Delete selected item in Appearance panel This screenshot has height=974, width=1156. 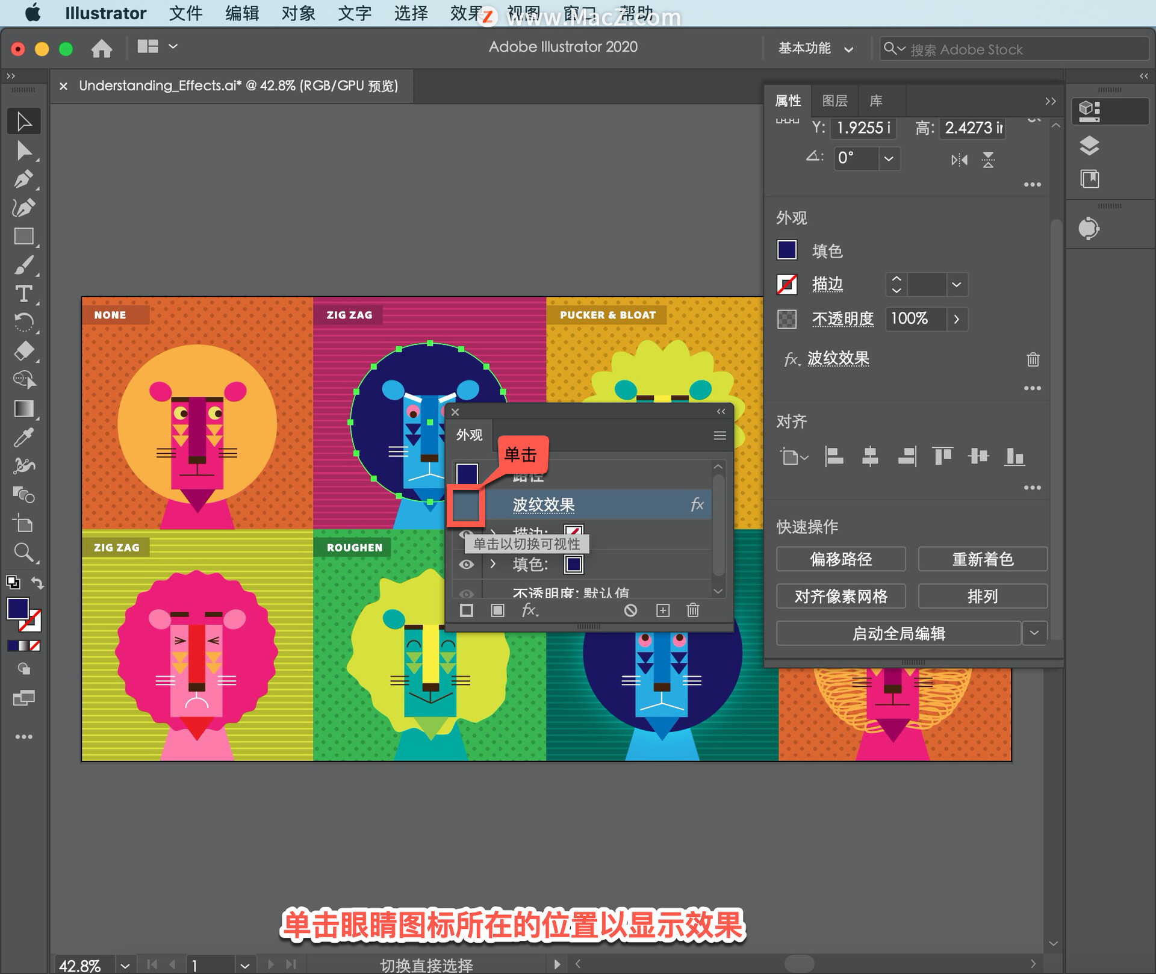(x=693, y=610)
